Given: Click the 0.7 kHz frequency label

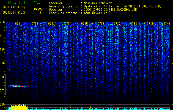Looking at the screenshot, I should 2,91.
